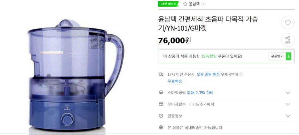Open the seller arrow next to 윤남텍

tap(203, 4)
